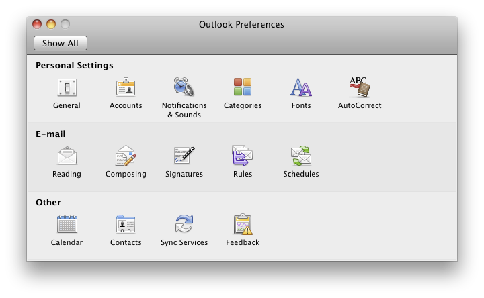Open AutoCorrect settings
The width and height of the screenshot is (484, 298).
(360, 88)
